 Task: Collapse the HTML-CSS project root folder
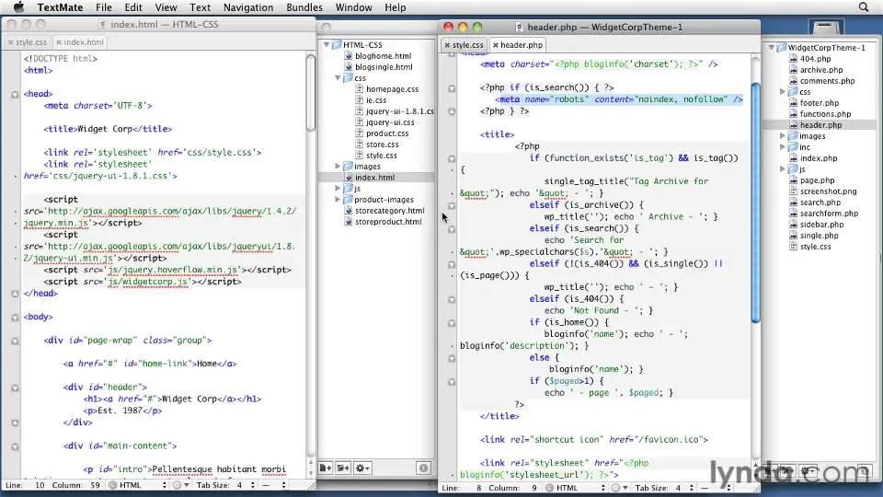click(327, 44)
